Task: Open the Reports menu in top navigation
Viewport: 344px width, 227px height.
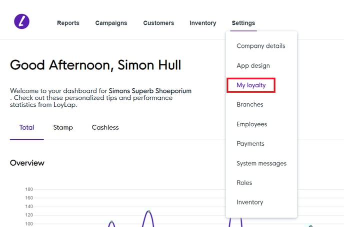Action: click(68, 23)
